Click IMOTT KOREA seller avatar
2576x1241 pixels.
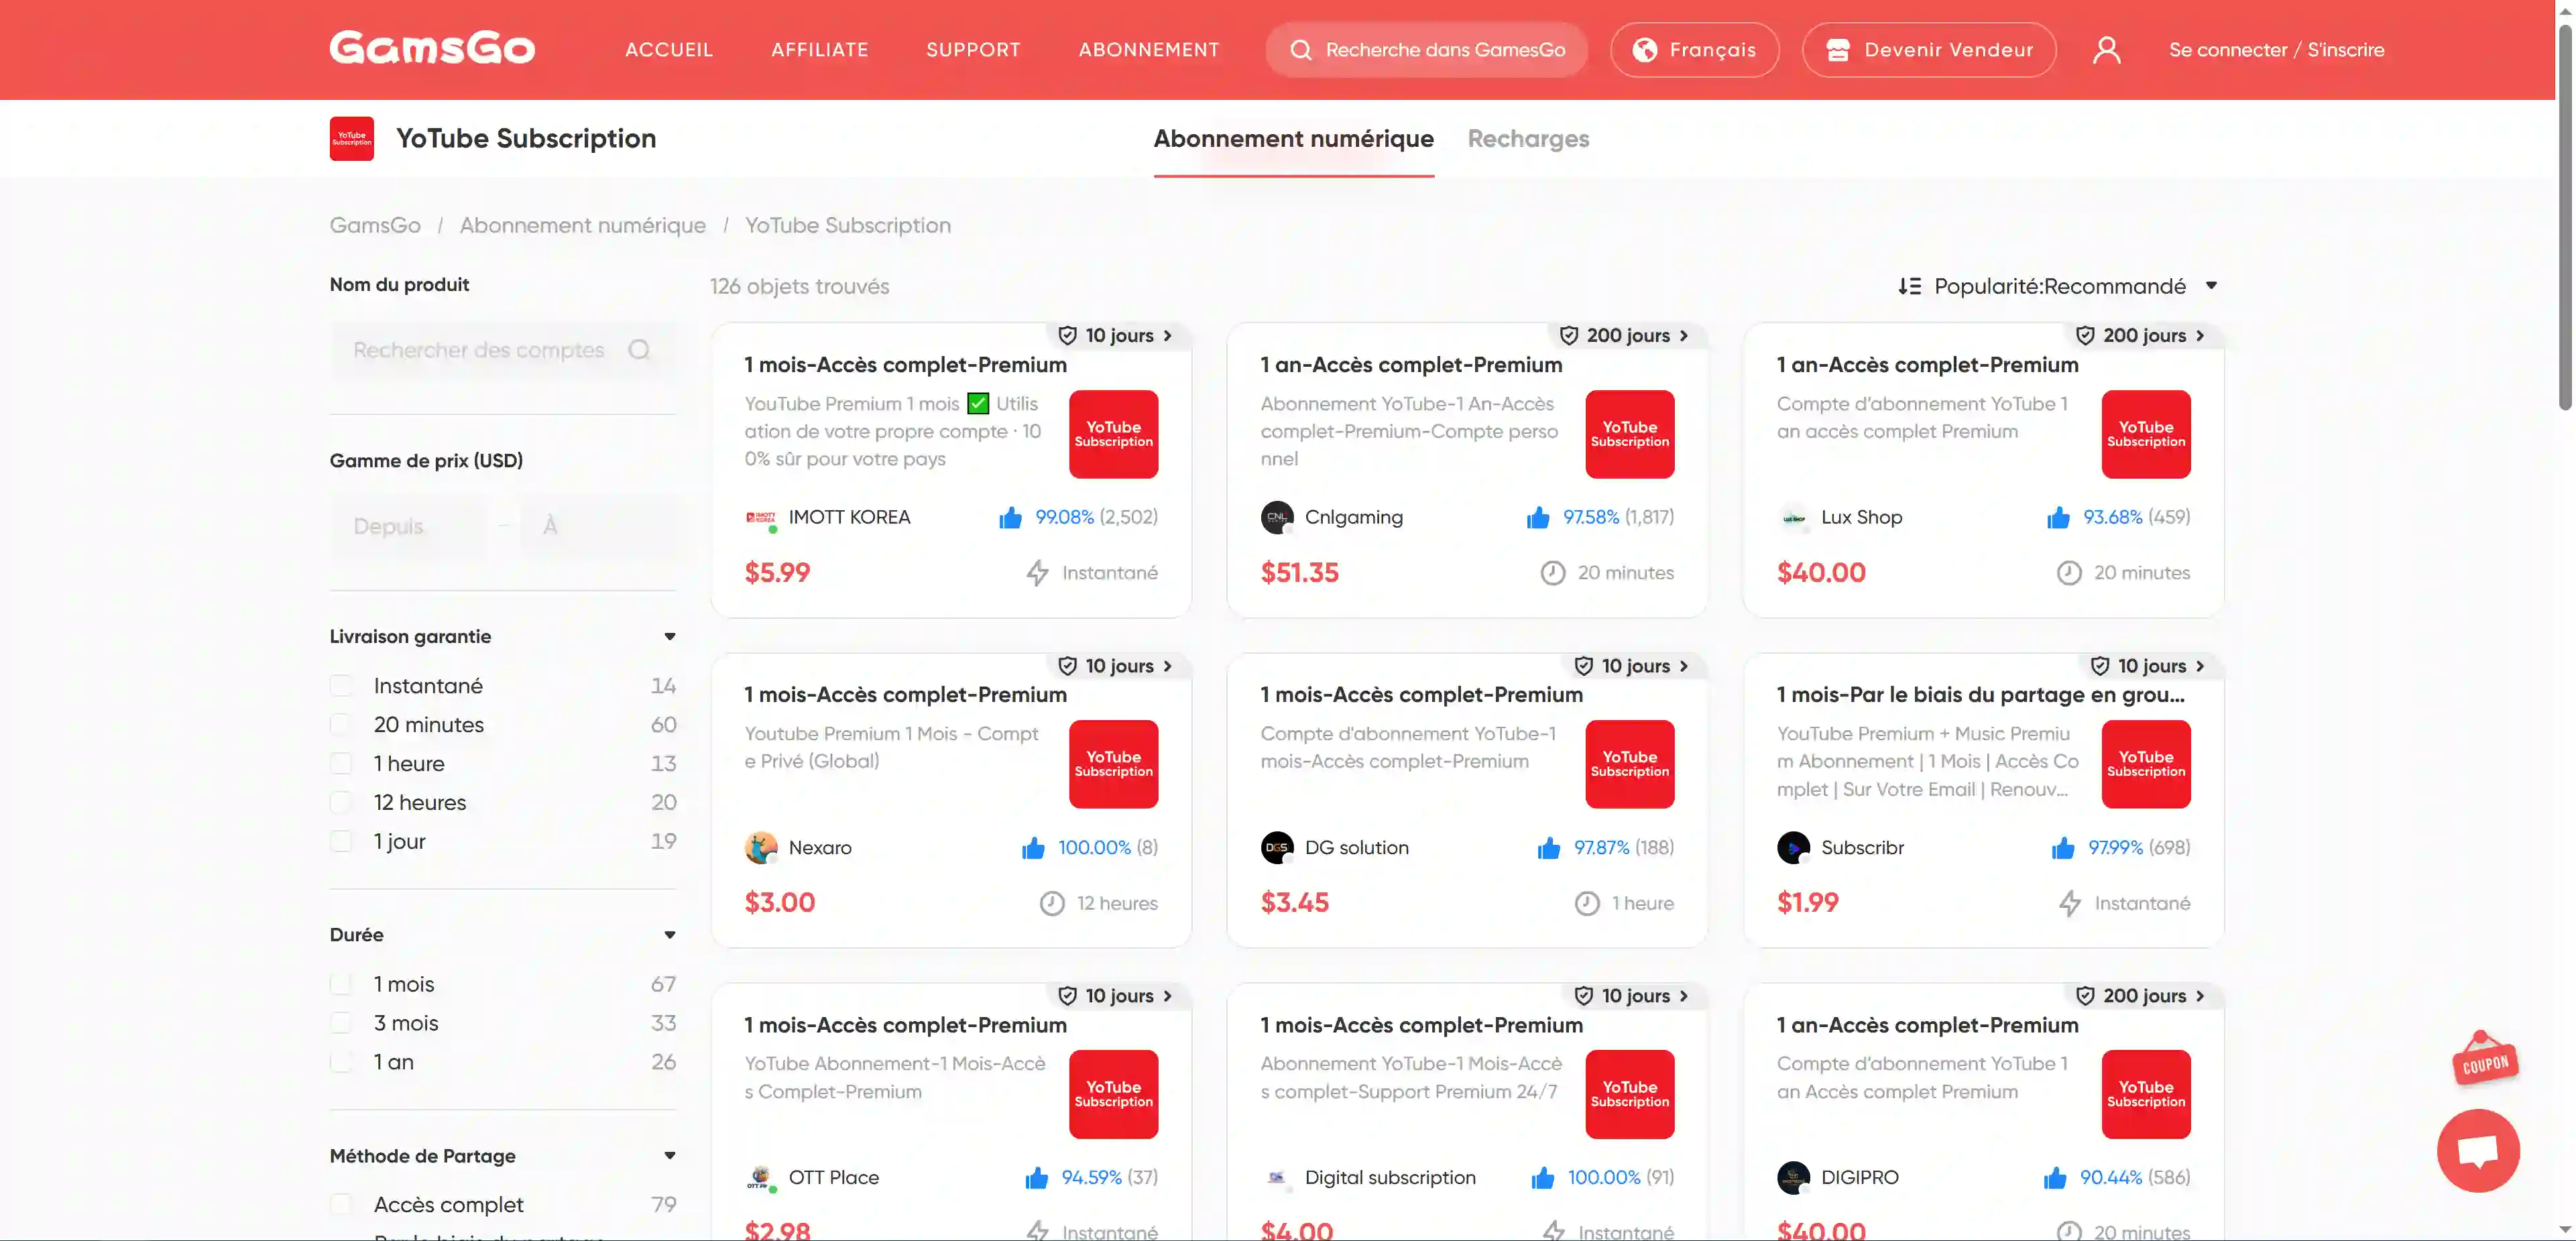760,518
